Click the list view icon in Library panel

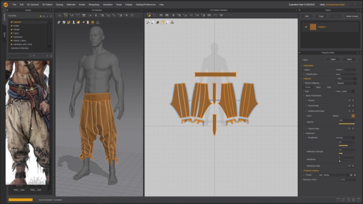click(51, 56)
